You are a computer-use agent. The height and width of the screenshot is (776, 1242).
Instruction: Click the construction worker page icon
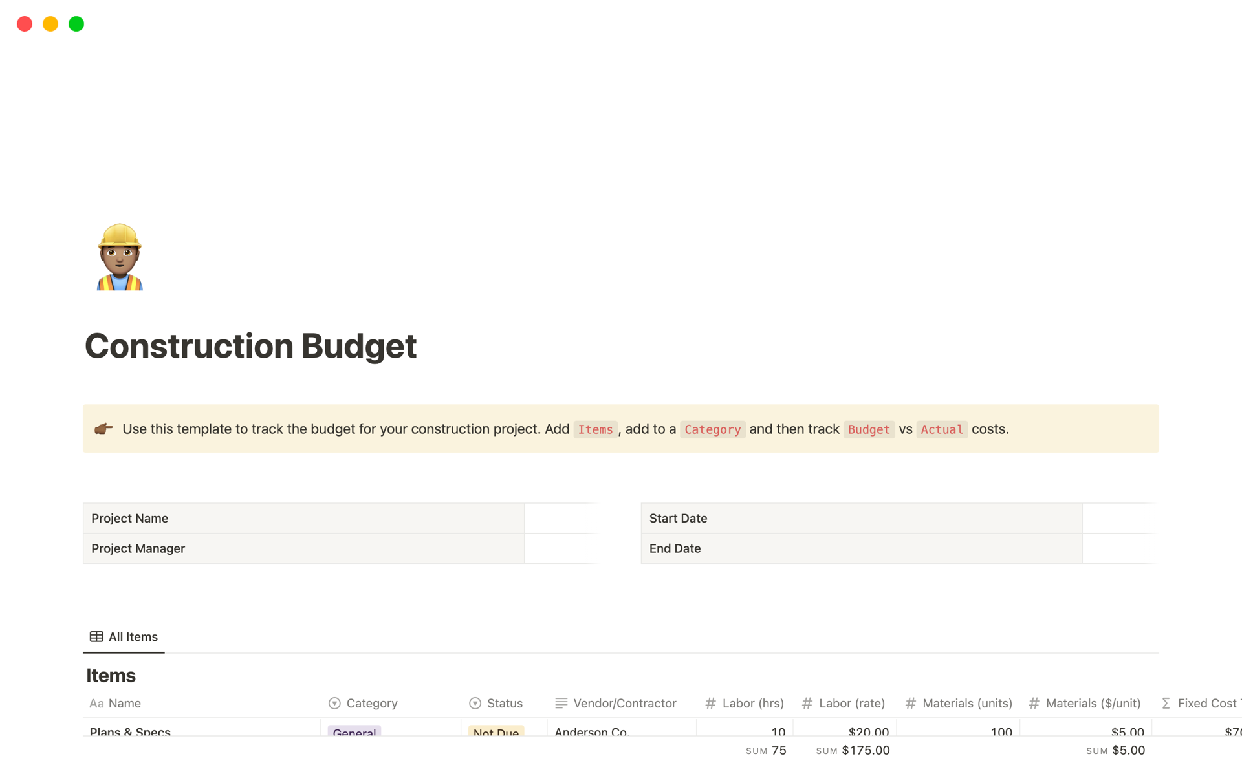pos(120,257)
